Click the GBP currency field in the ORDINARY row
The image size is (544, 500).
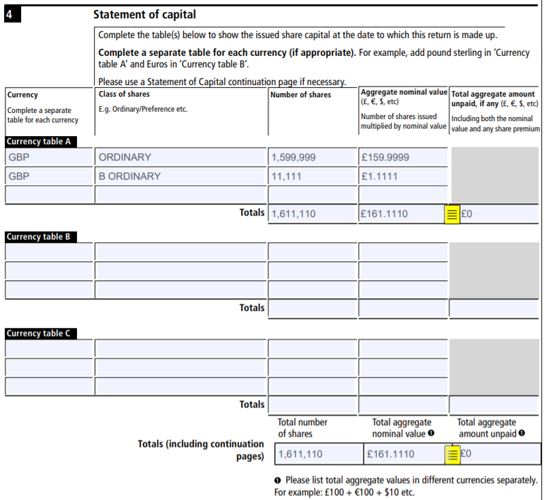[49, 157]
